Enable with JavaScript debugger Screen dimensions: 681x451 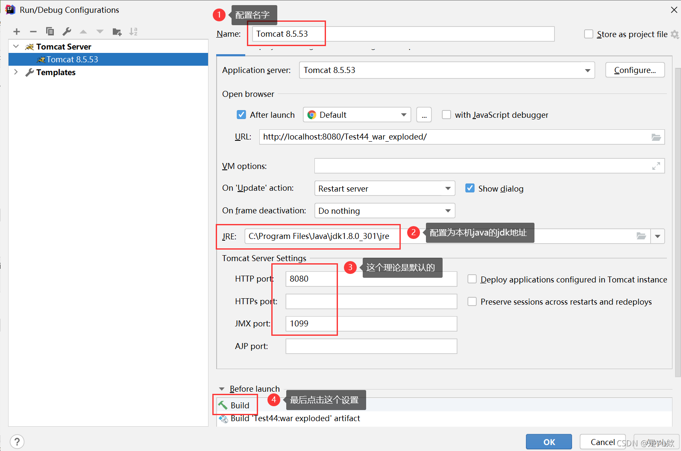pos(446,115)
